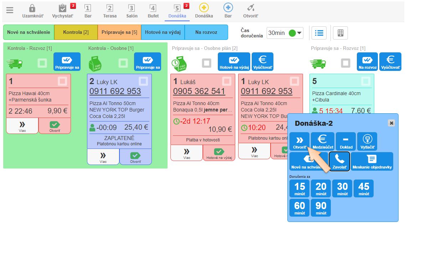The height and width of the screenshot is (259, 431).
Task: Select the Pripravuje sa [5] filter tab
Action: tap(119, 32)
